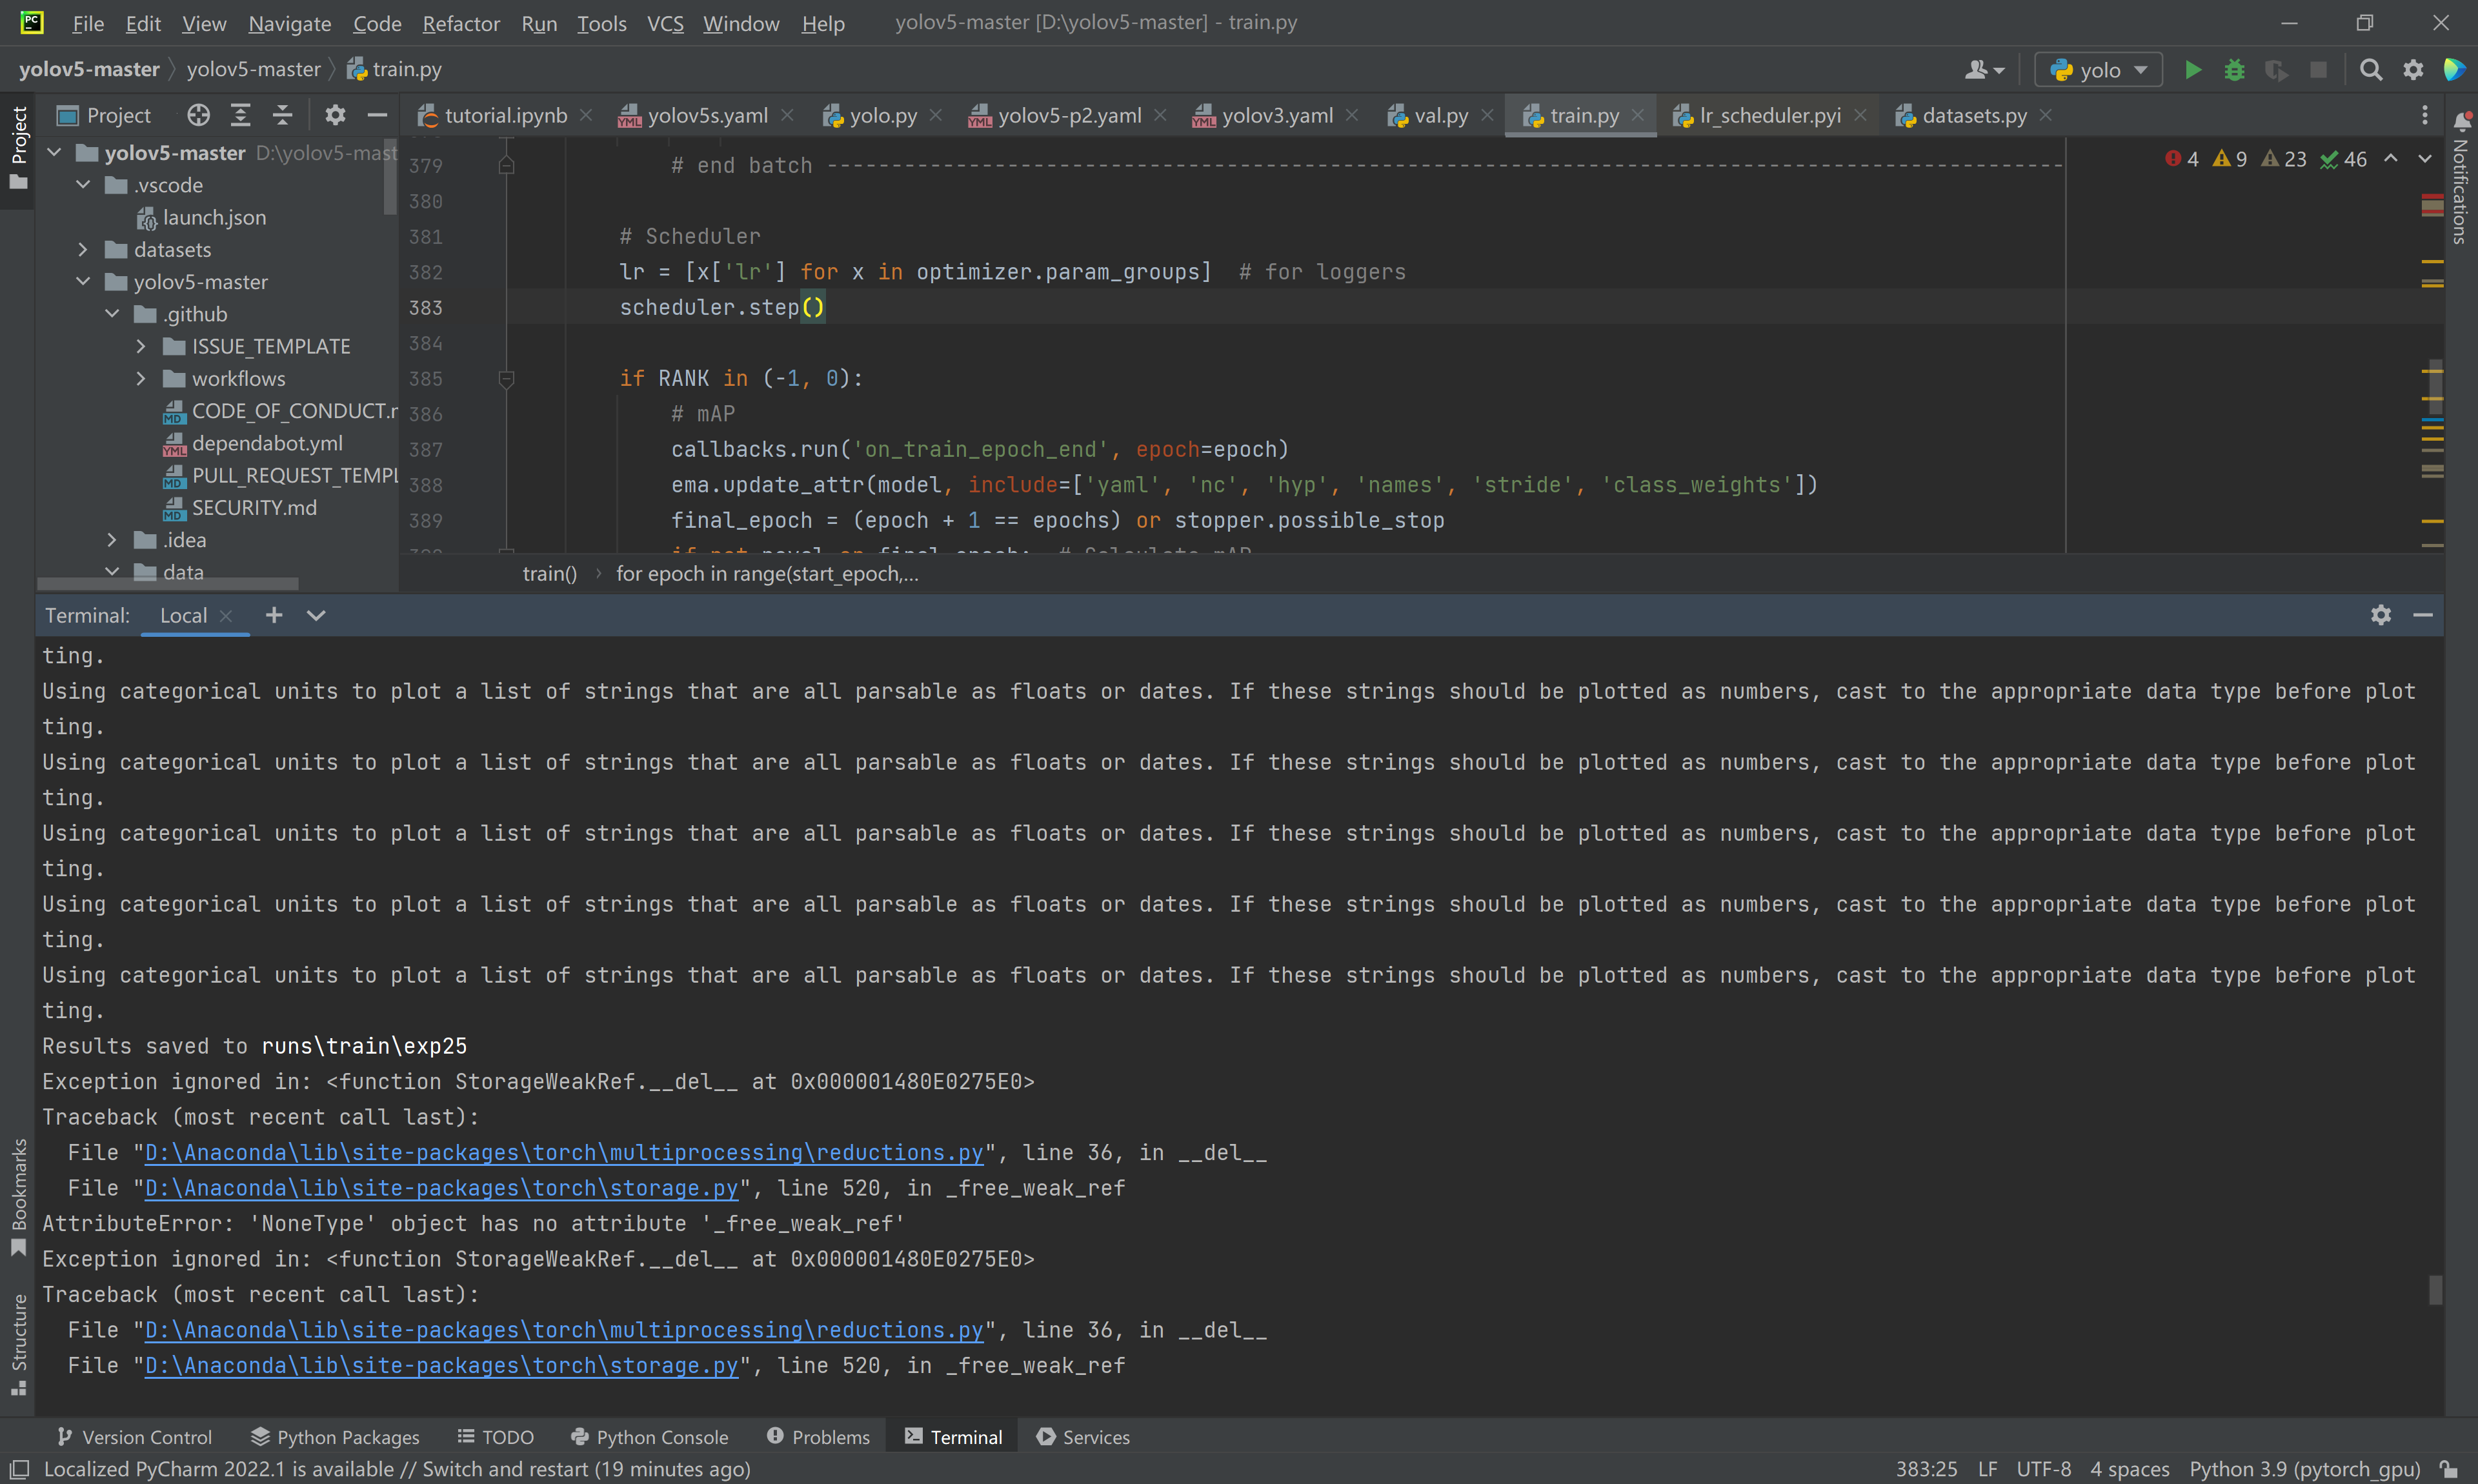Collapse all in Project tree toolbar
Screen dimensions: 2478x1484
click(282, 115)
